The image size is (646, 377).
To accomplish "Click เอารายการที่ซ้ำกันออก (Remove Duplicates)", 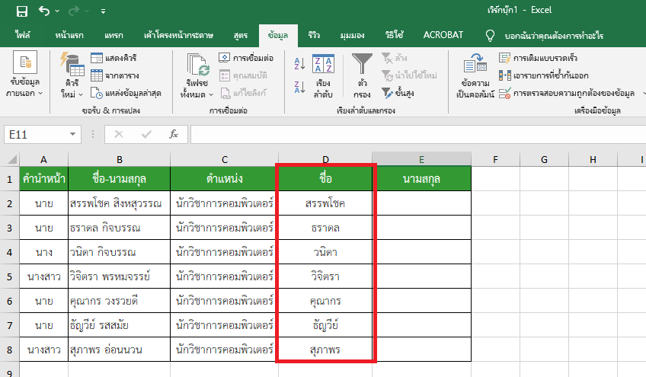I will (543, 75).
